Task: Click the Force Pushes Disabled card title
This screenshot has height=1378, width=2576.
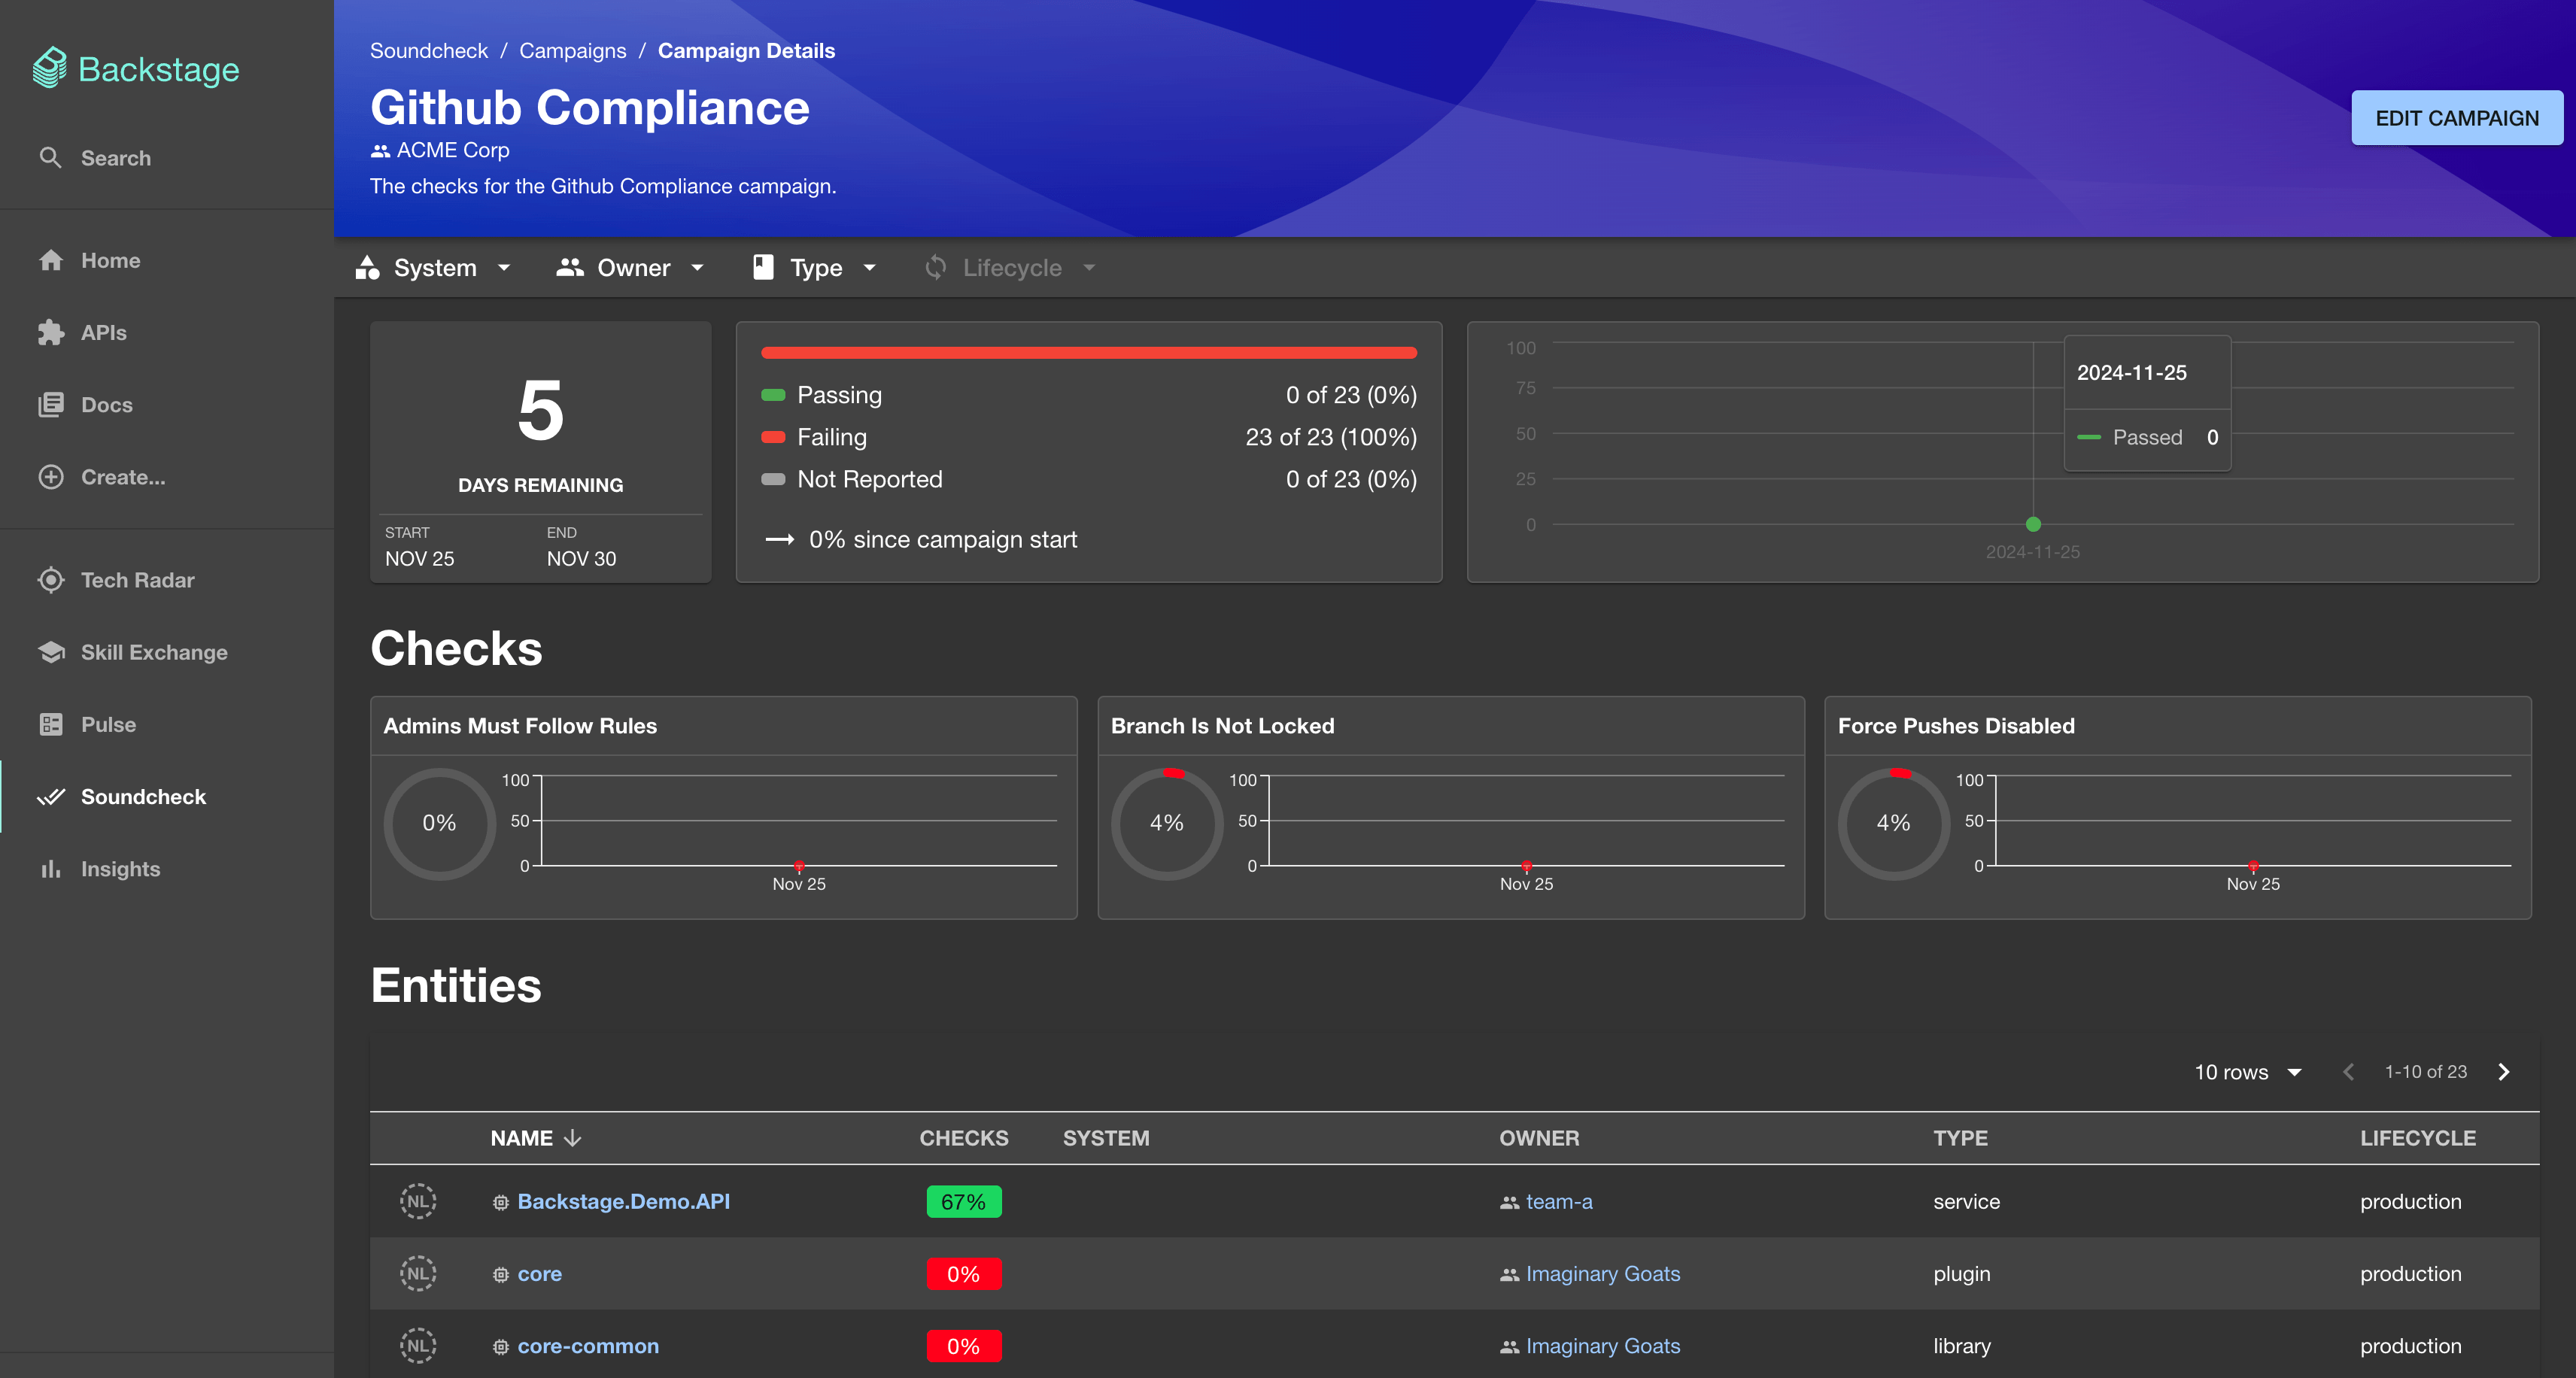Action: 1956,726
